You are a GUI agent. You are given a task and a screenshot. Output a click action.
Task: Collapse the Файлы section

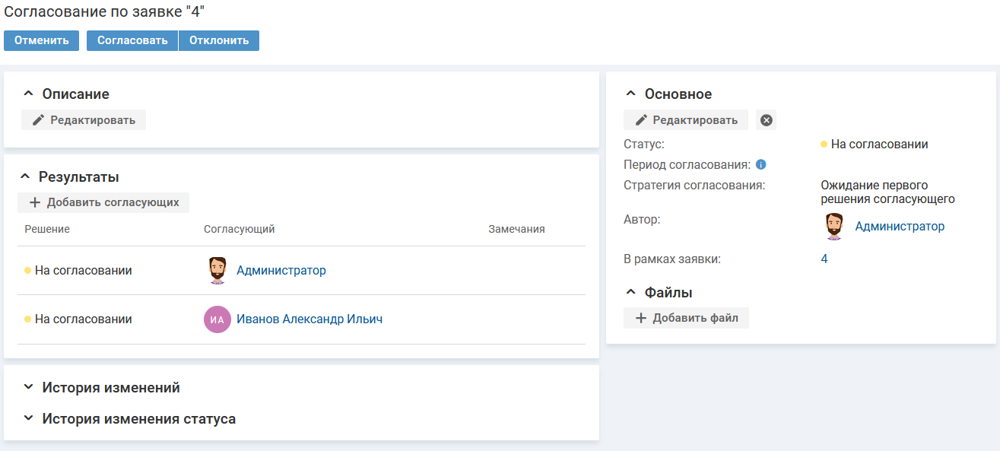[630, 292]
